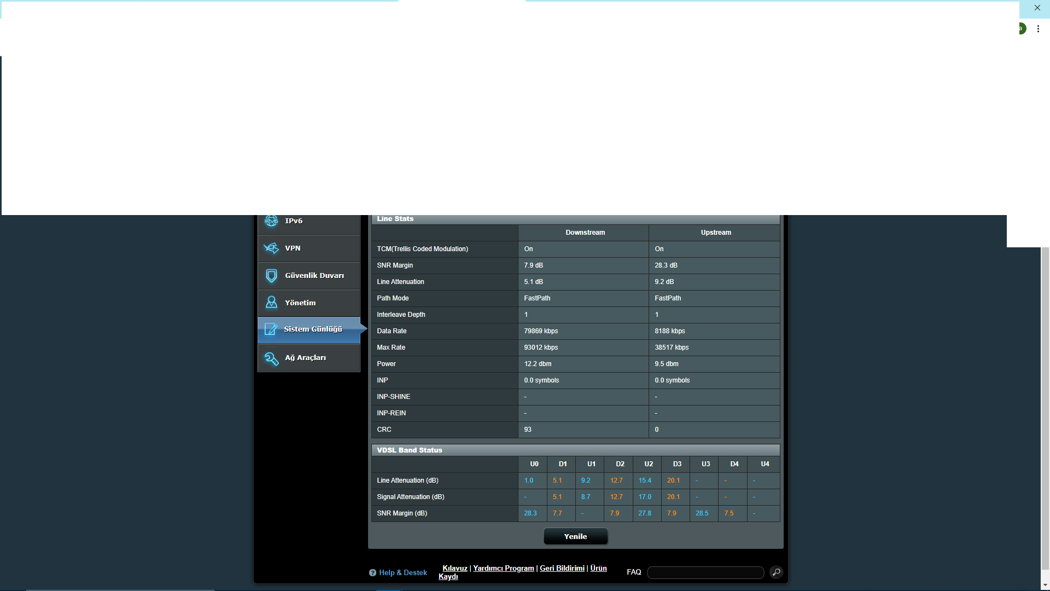Click the Ağ Araçları wrench icon
The width and height of the screenshot is (1050, 591).
271,358
